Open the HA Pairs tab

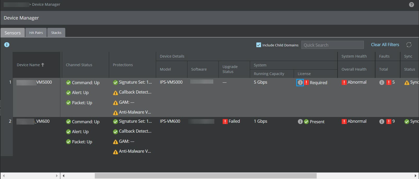click(x=36, y=33)
